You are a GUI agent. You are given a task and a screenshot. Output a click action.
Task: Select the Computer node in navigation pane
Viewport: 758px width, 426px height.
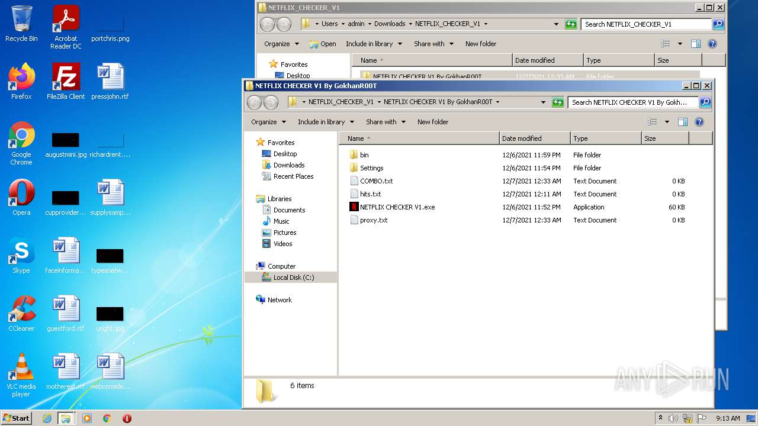coord(281,266)
